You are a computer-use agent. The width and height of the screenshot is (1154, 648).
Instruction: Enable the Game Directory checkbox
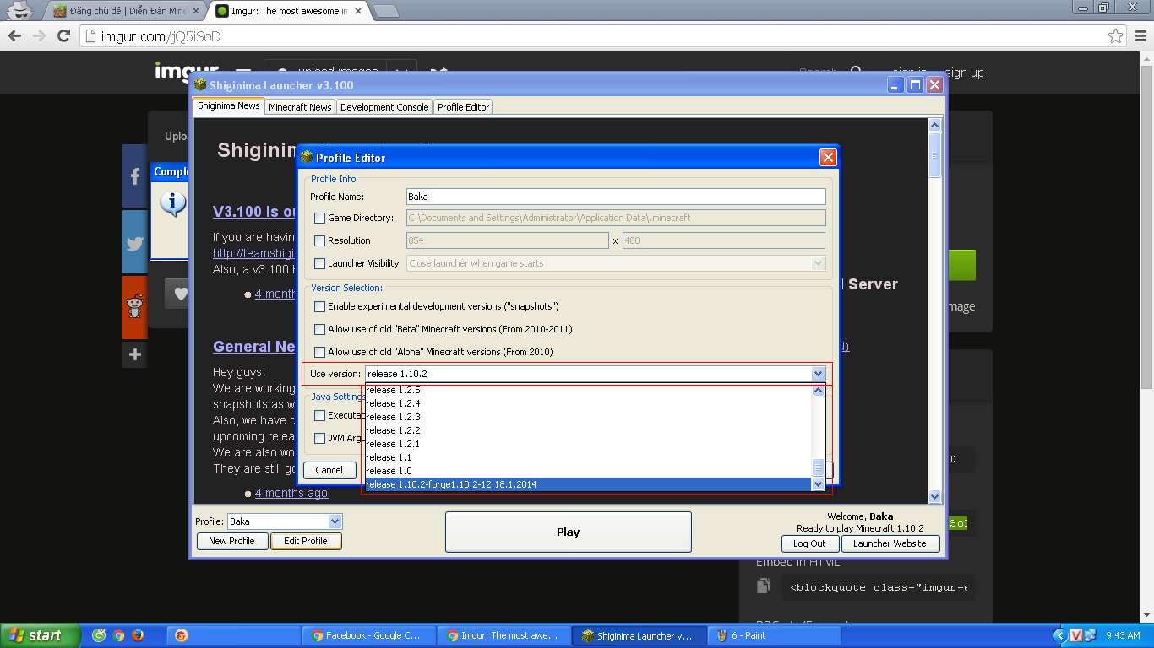click(x=319, y=218)
